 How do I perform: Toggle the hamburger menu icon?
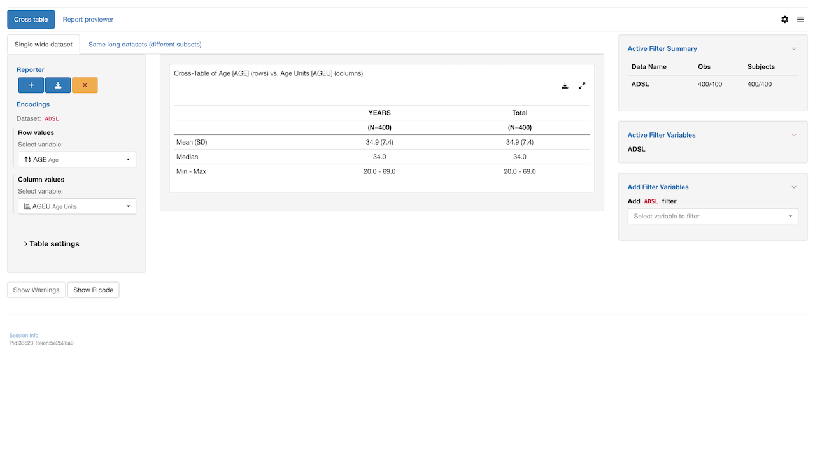(x=800, y=20)
